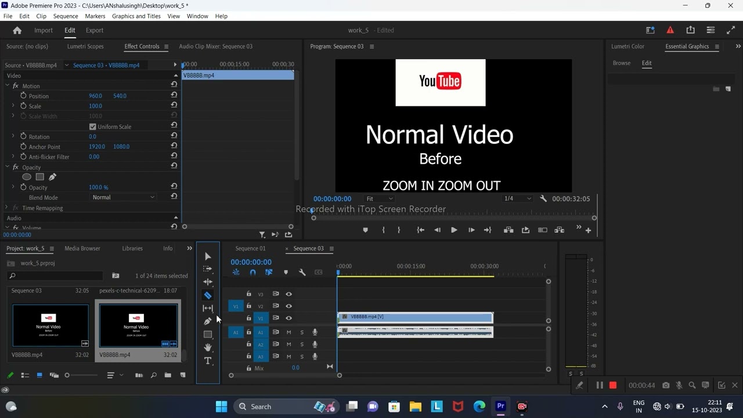Image resolution: width=743 pixels, height=418 pixels.
Task: Select the Type tool
Action: click(208, 361)
